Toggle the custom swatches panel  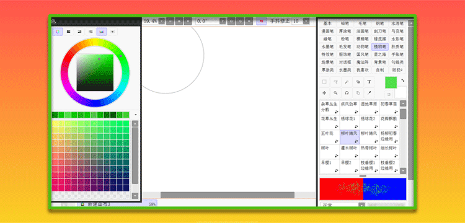(x=102, y=32)
